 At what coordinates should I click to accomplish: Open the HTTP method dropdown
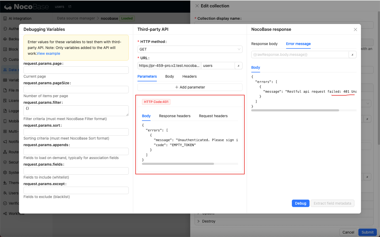[x=190, y=49]
